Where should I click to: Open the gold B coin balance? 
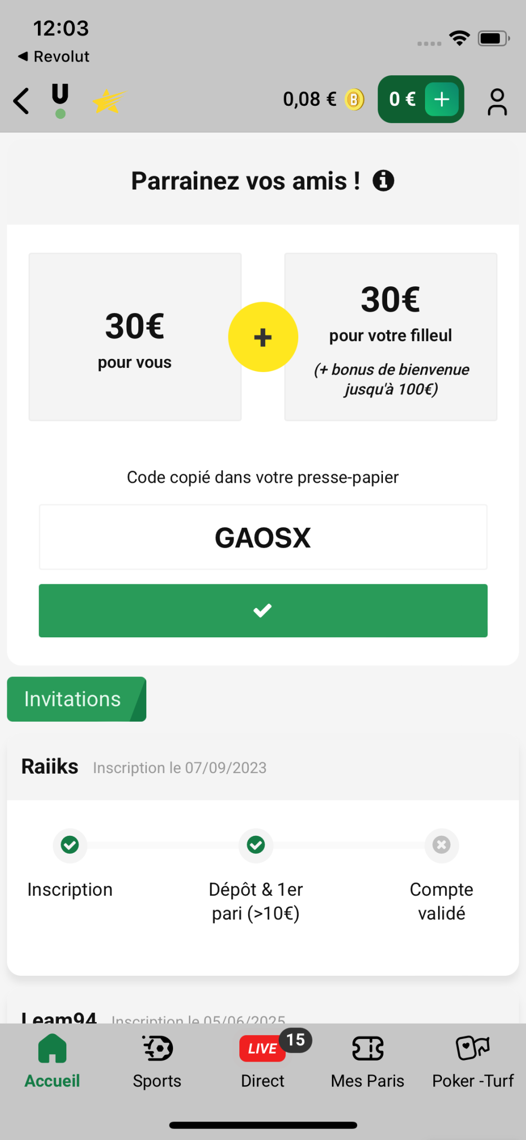coord(354,99)
